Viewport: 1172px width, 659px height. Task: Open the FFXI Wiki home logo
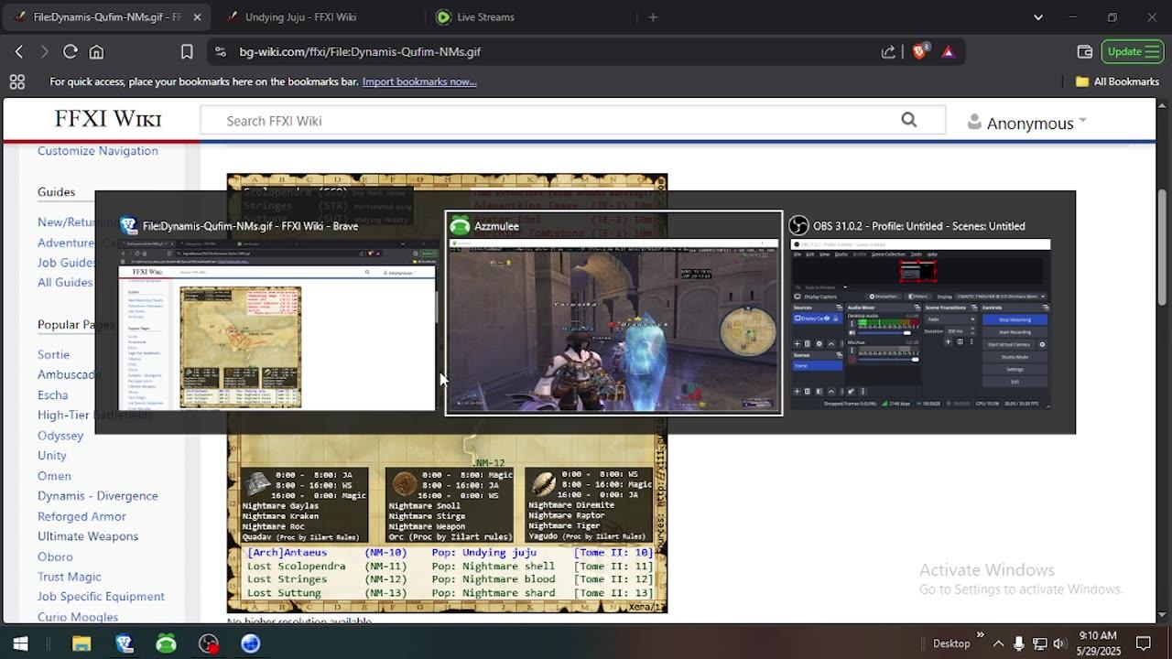(108, 119)
